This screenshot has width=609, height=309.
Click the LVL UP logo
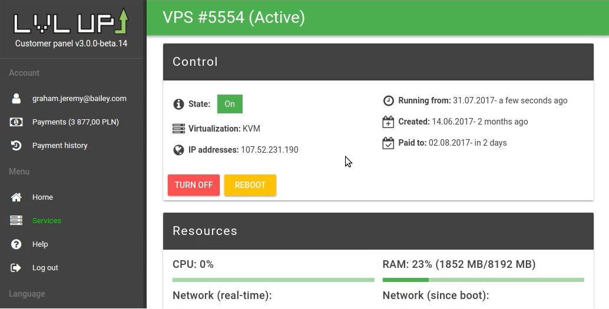[71, 22]
